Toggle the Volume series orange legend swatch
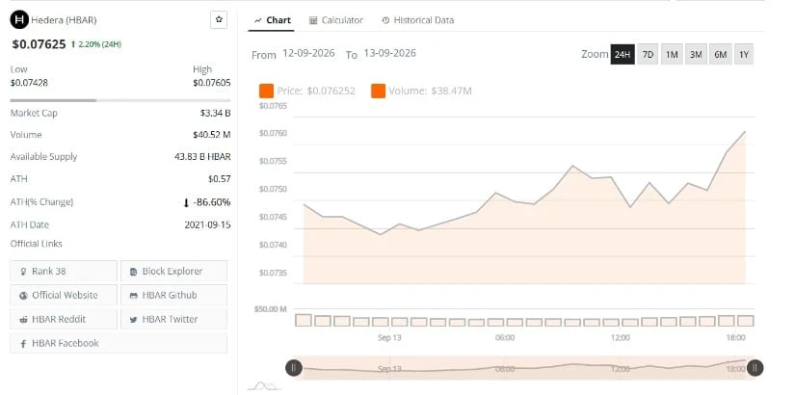Image resolution: width=795 pixels, height=395 pixels. [x=379, y=92]
